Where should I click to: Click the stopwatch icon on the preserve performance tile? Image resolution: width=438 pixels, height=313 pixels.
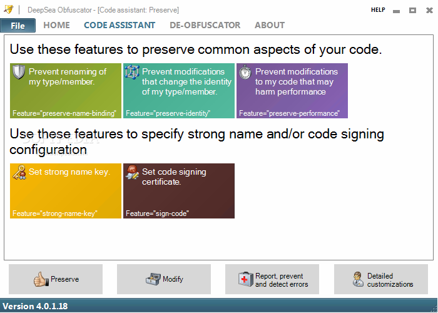245,72
